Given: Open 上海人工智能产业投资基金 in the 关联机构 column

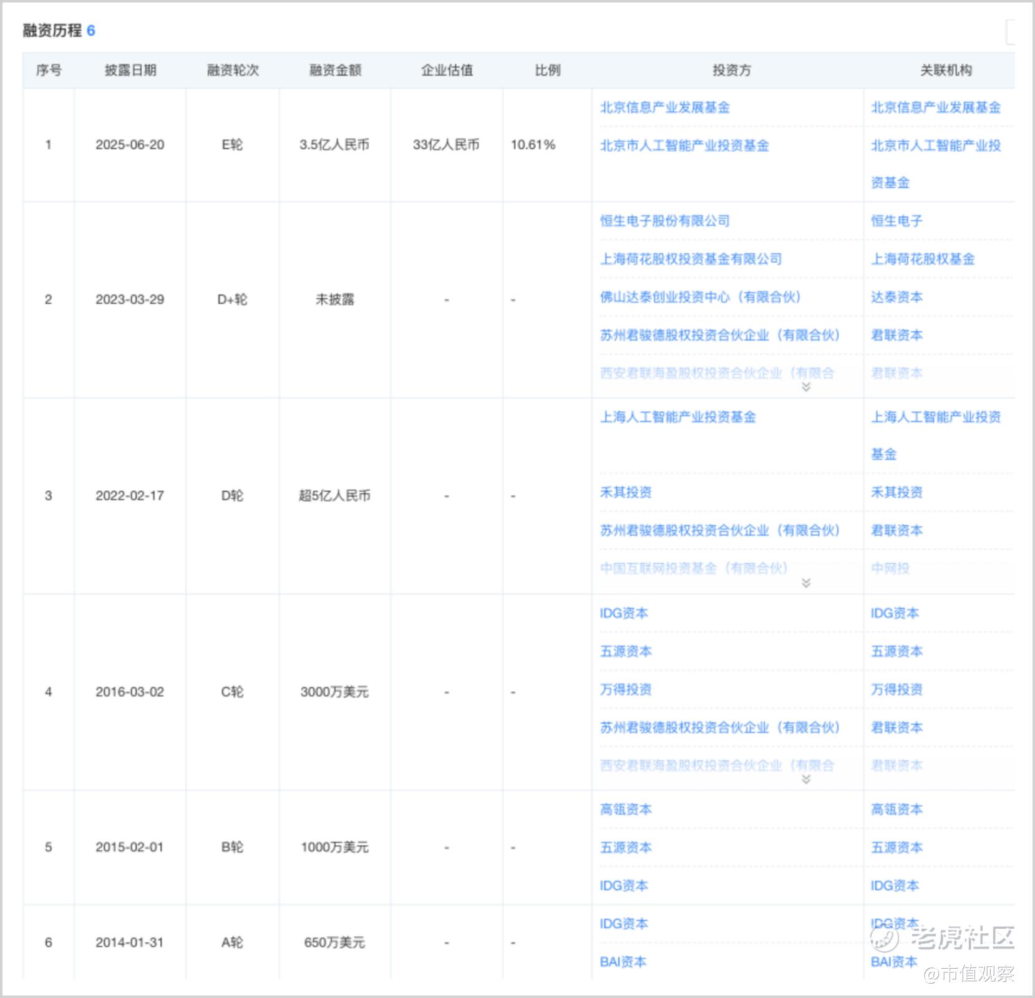Looking at the screenshot, I should [x=936, y=435].
